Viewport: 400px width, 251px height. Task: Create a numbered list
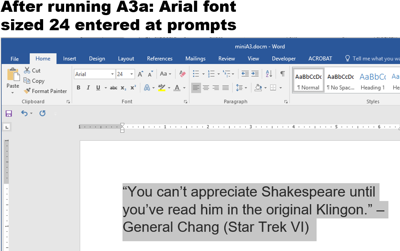[211, 74]
